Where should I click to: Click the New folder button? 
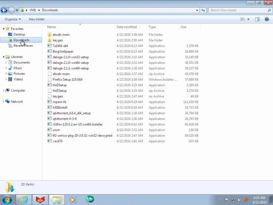click(x=37, y=19)
